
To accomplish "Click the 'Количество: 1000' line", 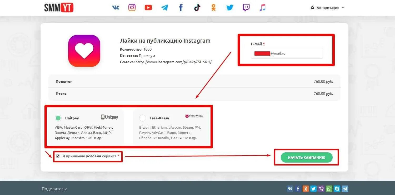I will click(136, 49).
